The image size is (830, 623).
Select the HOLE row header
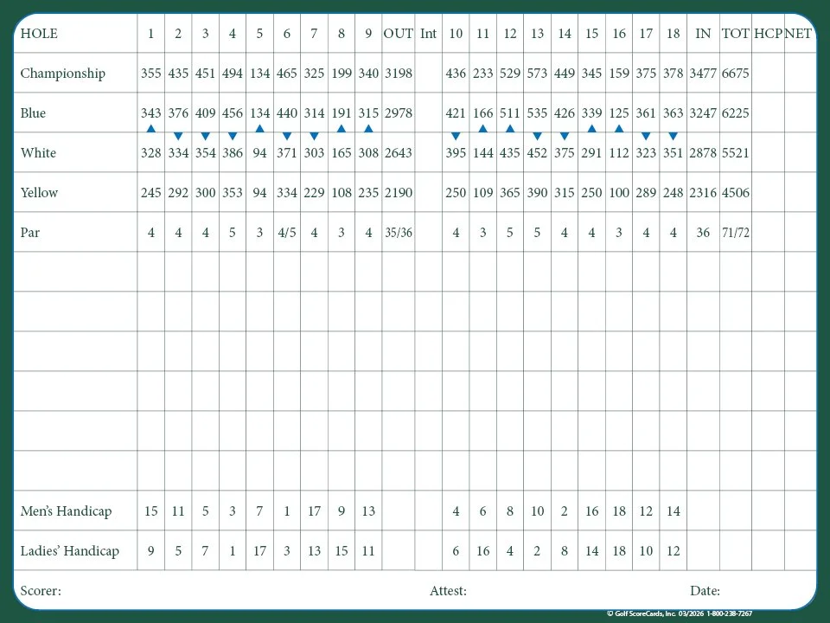pos(39,34)
